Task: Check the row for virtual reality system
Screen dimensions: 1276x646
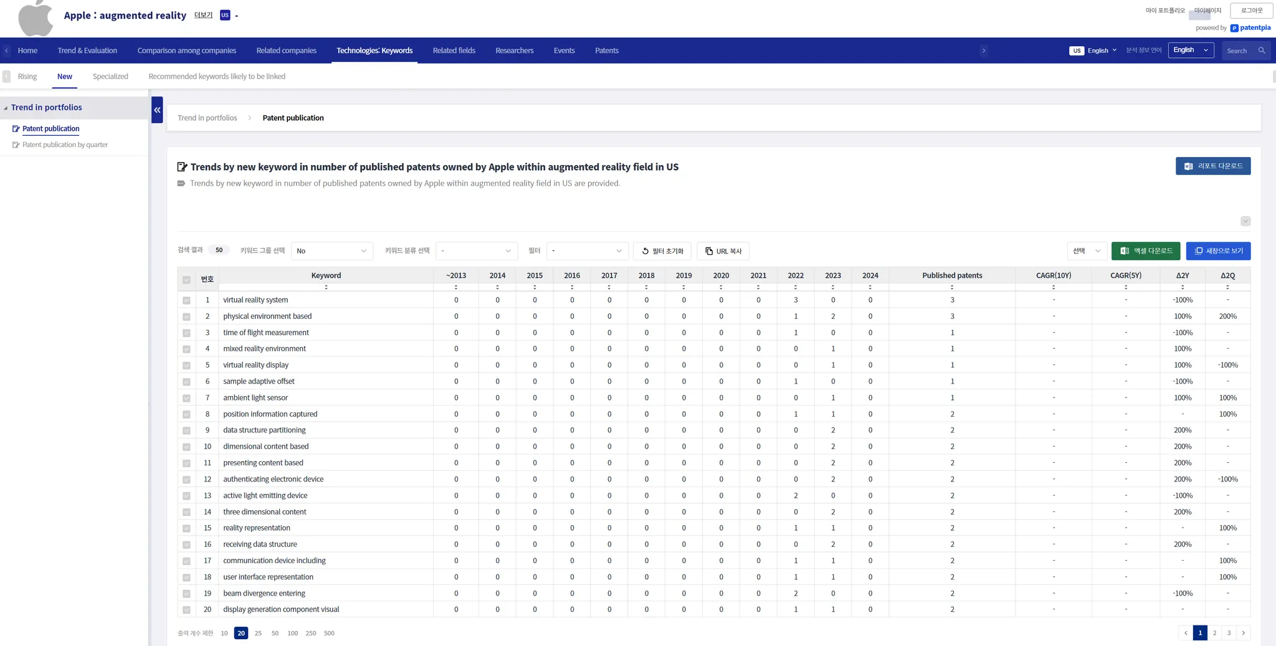Action: [186, 300]
